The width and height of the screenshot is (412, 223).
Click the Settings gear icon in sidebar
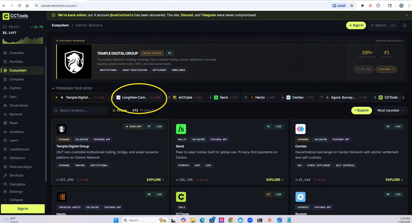click(x=5, y=192)
